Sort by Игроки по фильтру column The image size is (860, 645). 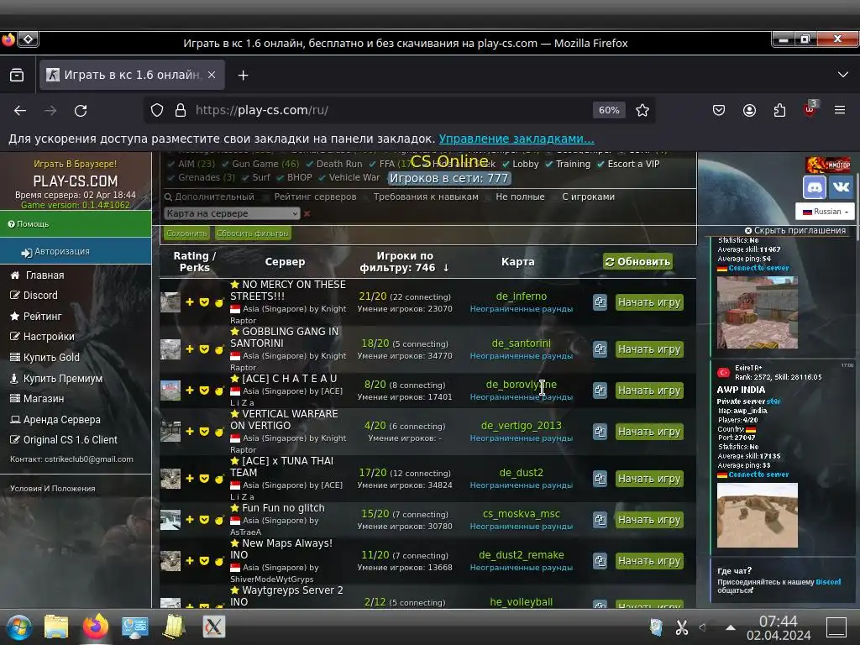pos(404,262)
